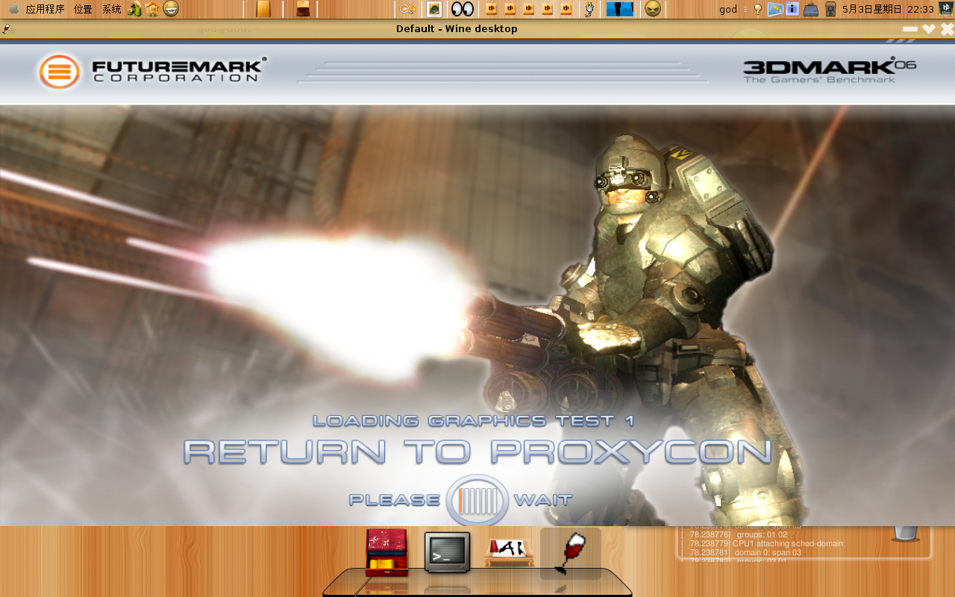Click the 'god' user name in panel
The height and width of the screenshot is (597, 955).
coord(728,10)
